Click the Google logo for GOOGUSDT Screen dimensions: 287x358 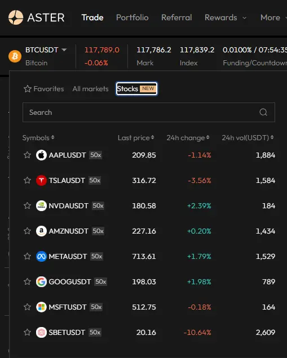click(x=41, y=282)
